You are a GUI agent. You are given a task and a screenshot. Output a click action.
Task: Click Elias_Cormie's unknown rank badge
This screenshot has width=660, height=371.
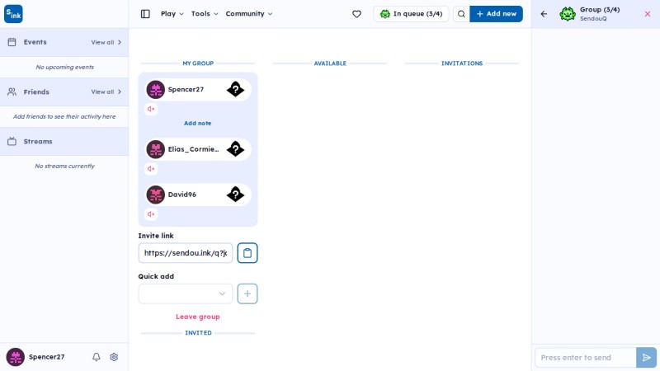[x=235, y=149]
